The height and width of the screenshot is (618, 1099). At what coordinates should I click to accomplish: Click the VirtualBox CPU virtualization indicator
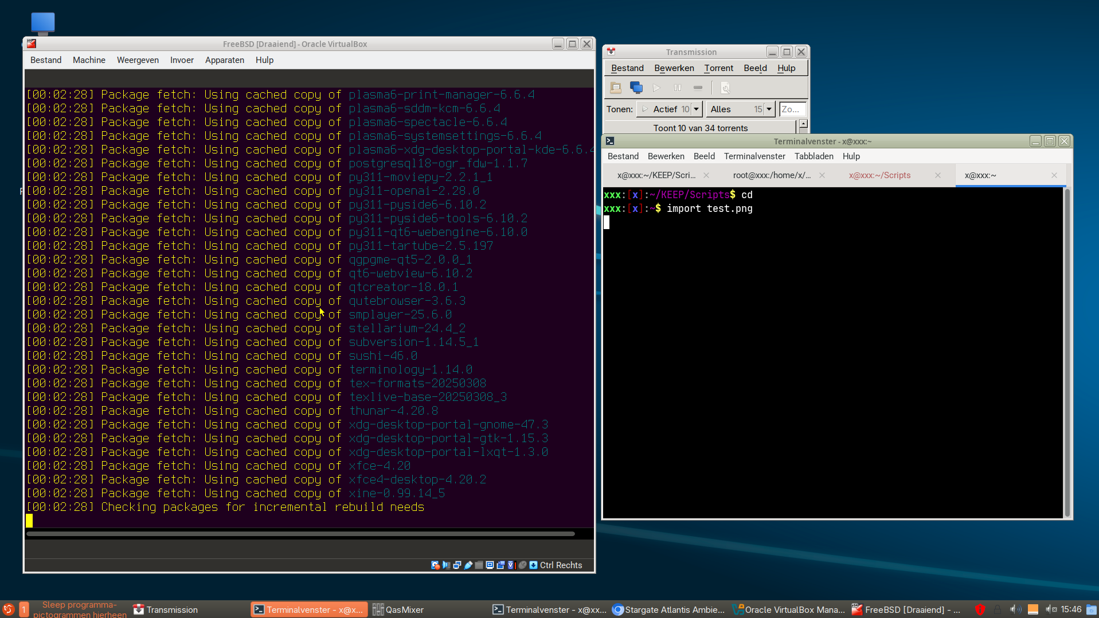[511, 565]
